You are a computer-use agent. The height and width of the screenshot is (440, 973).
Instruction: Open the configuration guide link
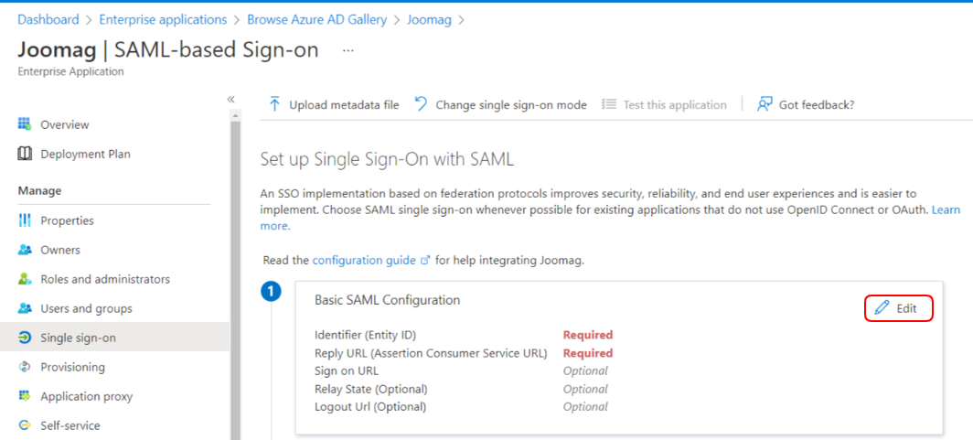pos(364,260)
